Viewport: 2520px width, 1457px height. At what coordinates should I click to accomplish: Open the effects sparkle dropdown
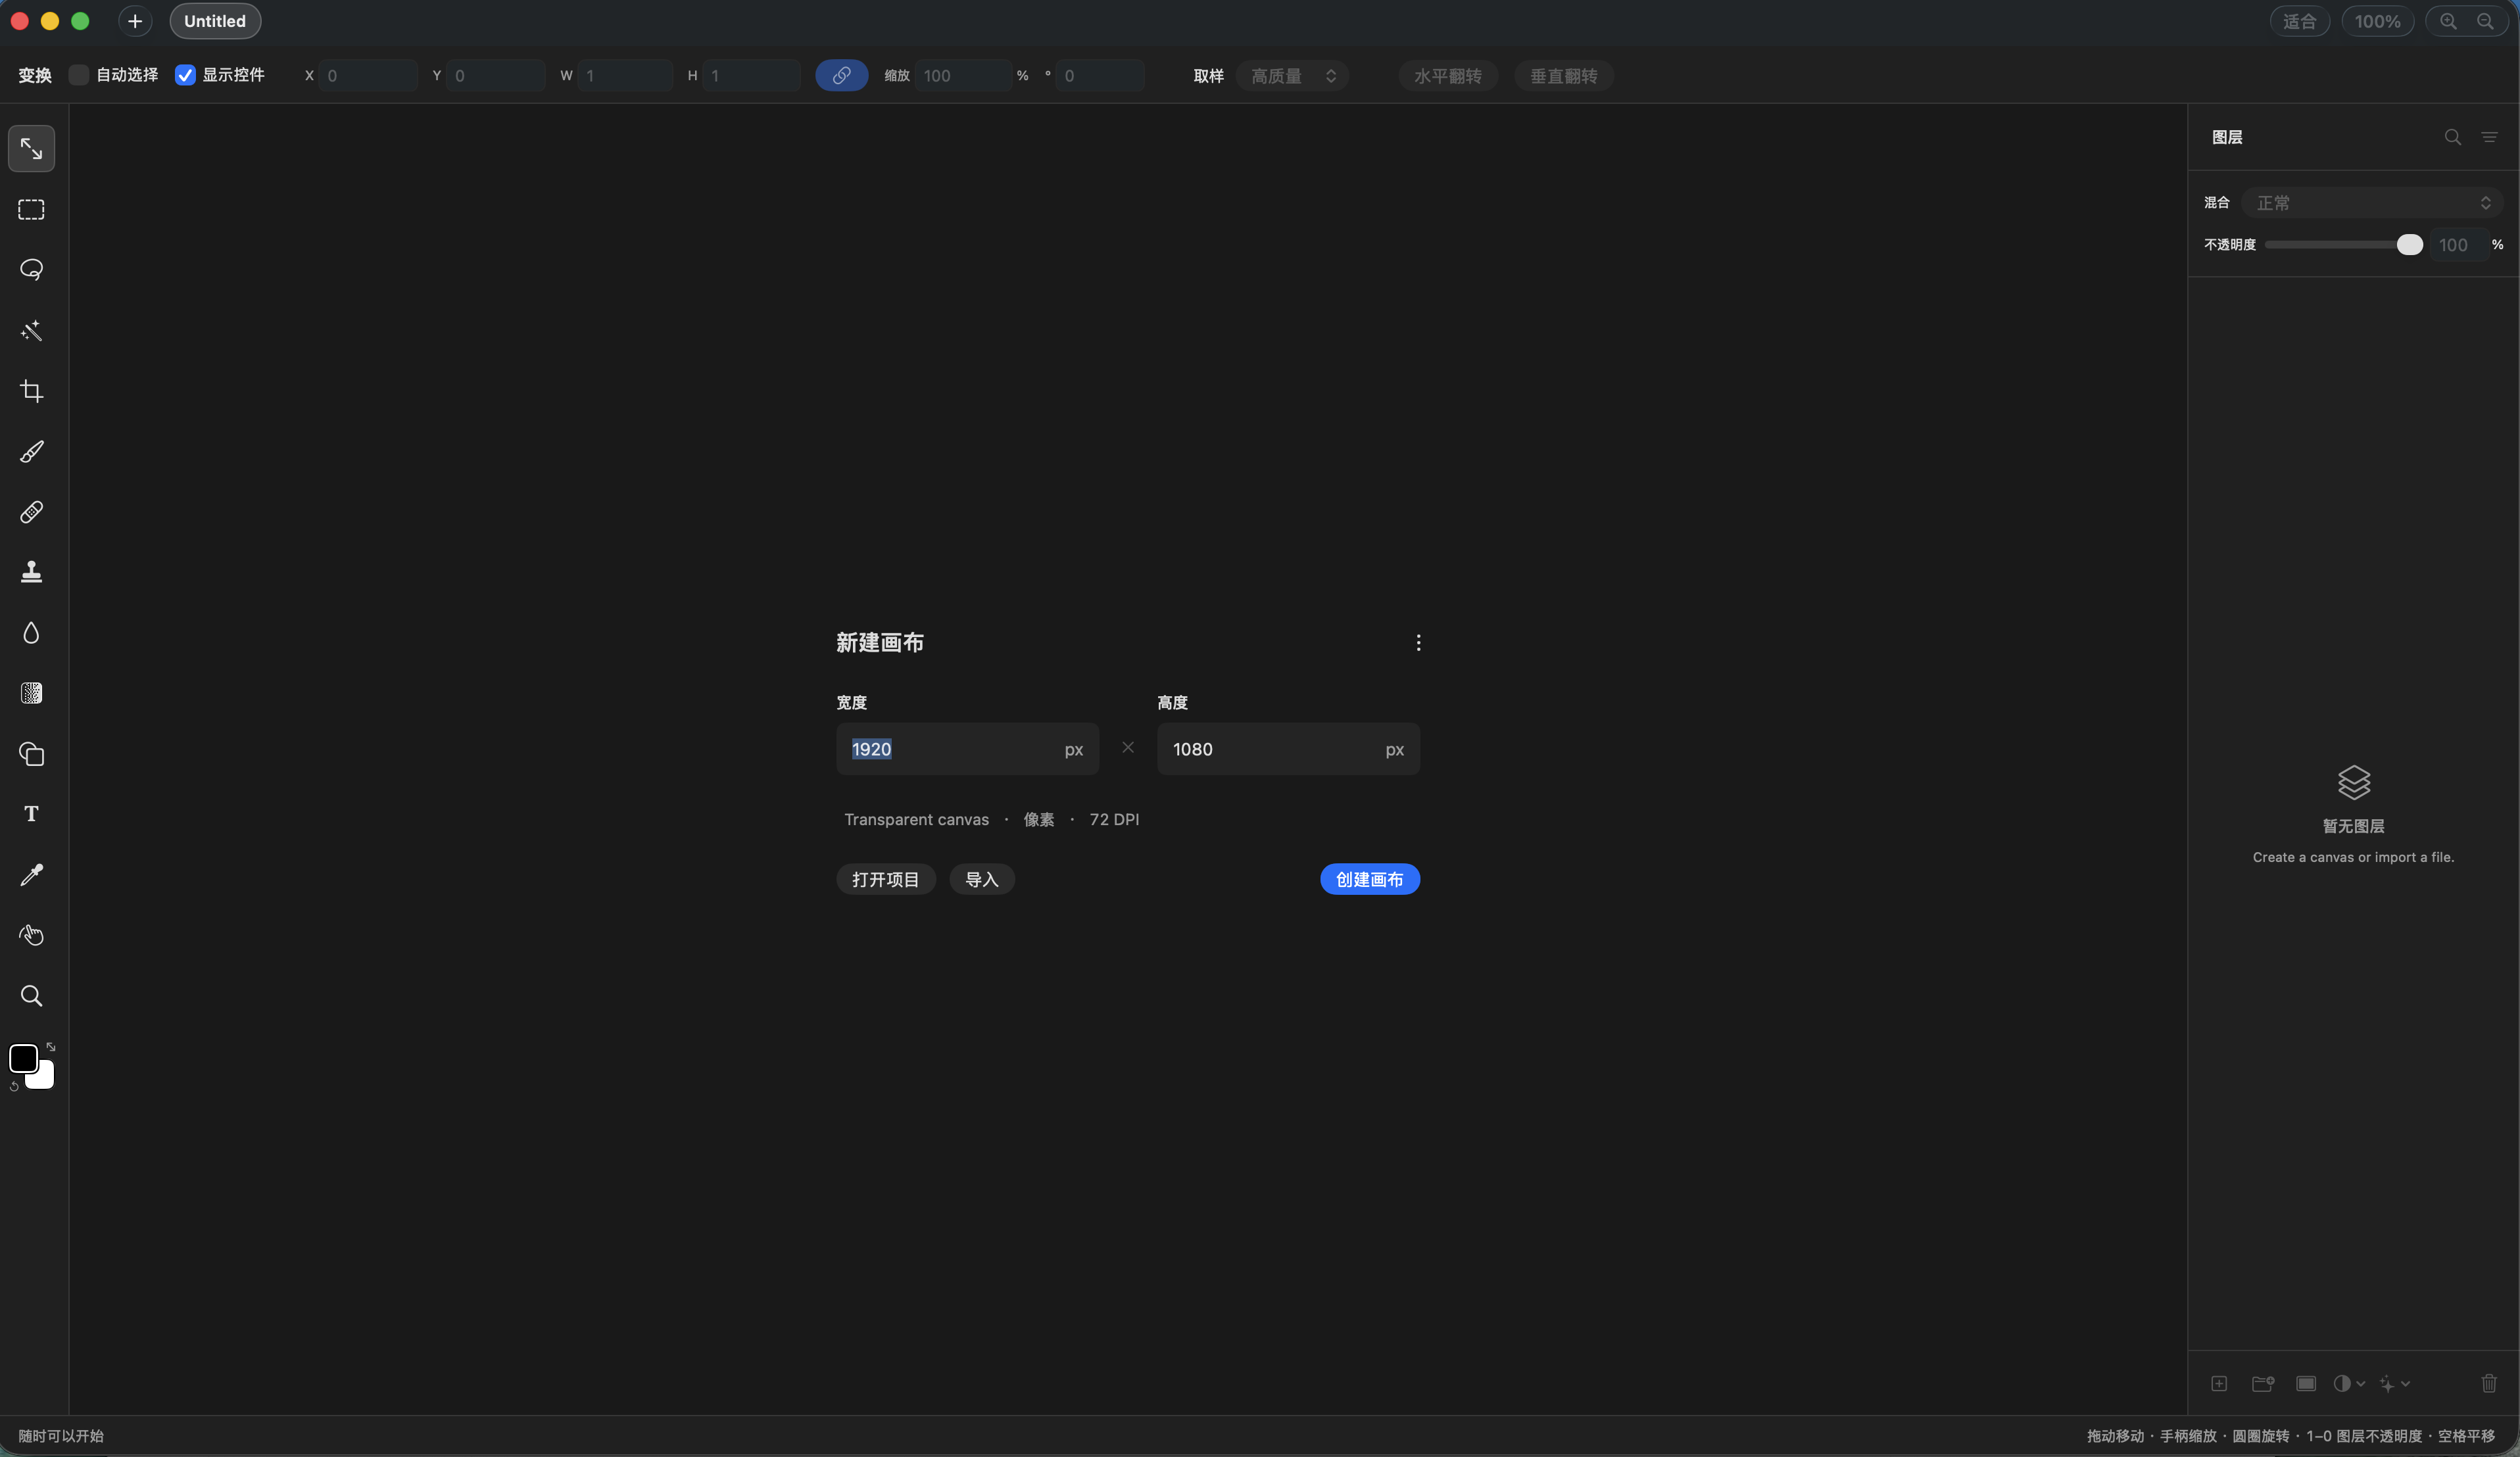[2394, 1384]
